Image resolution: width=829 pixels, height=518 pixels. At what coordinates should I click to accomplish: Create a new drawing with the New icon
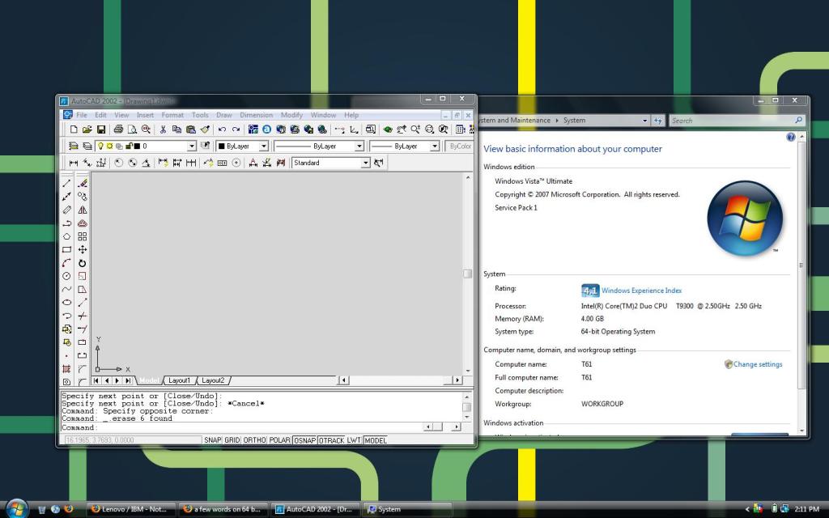pyautogui.click(x=74, y=129)
